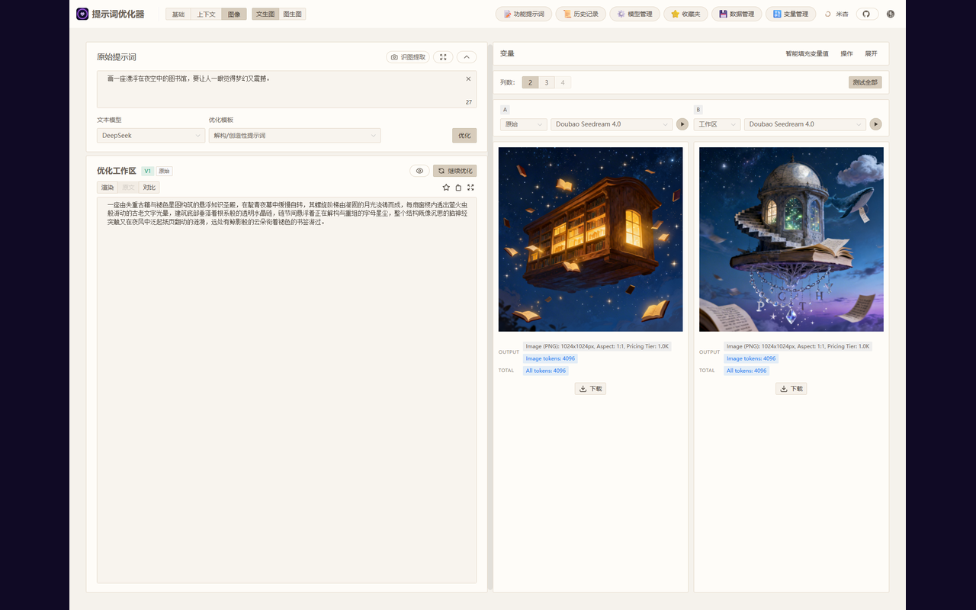Click 测试全部 button
Image resolution: width=976 pixels, height=610 pixels.
[x=865, y=82]
